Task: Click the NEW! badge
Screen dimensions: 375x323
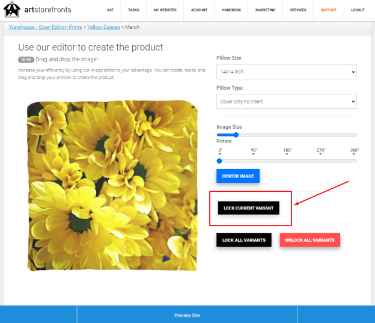Action: click(26, 60)
